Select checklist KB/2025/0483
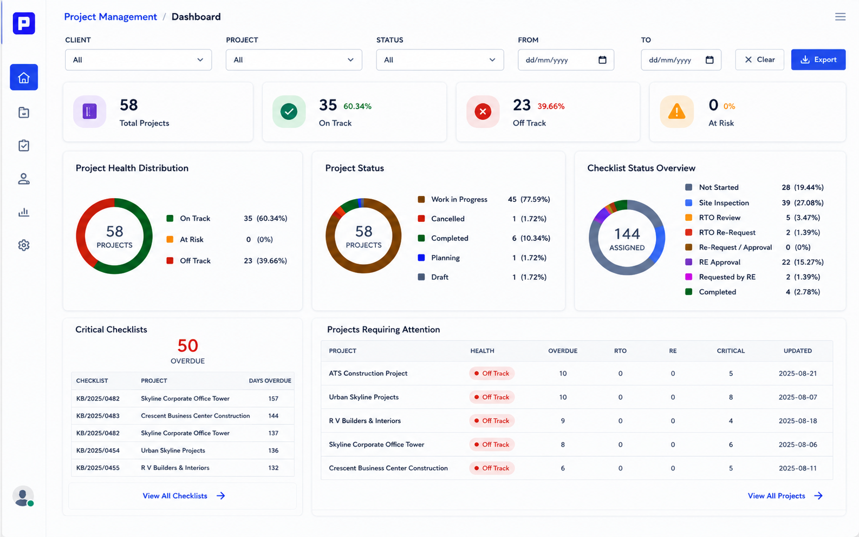 pyautogui.click(x=98, y=416)
